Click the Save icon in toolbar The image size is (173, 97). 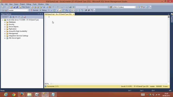[14, 7]
